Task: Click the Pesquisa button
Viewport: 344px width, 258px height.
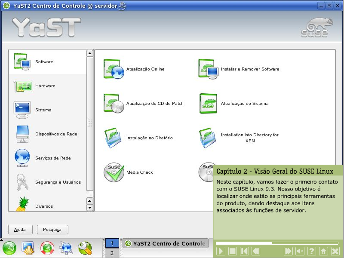Action: click(52, 230)
